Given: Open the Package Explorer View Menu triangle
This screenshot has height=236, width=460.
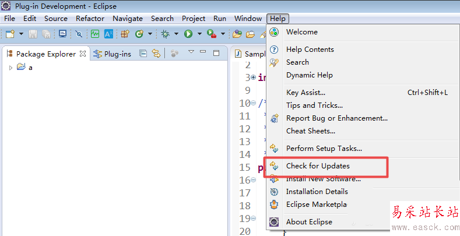Looking at the screenshot, I should click(x=191, y=52).
